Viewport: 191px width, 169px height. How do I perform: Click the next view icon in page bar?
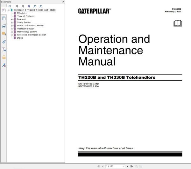(141, 166)
